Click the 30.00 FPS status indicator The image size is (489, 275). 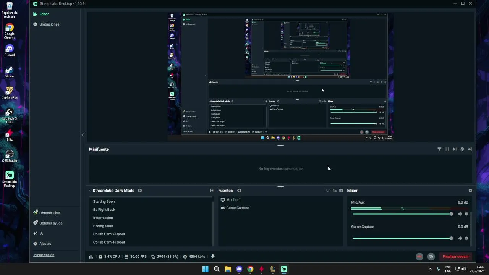coord(136,257)
